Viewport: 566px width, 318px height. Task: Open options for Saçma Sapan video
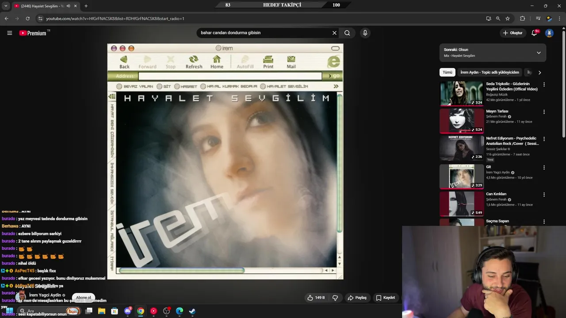544,221
